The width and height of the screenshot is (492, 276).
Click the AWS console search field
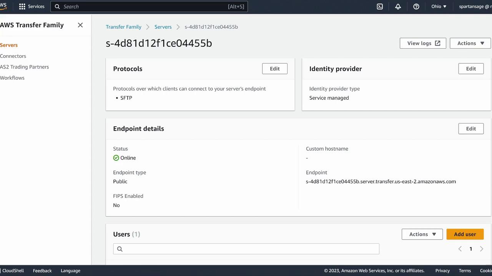click(x=149, y=7)
